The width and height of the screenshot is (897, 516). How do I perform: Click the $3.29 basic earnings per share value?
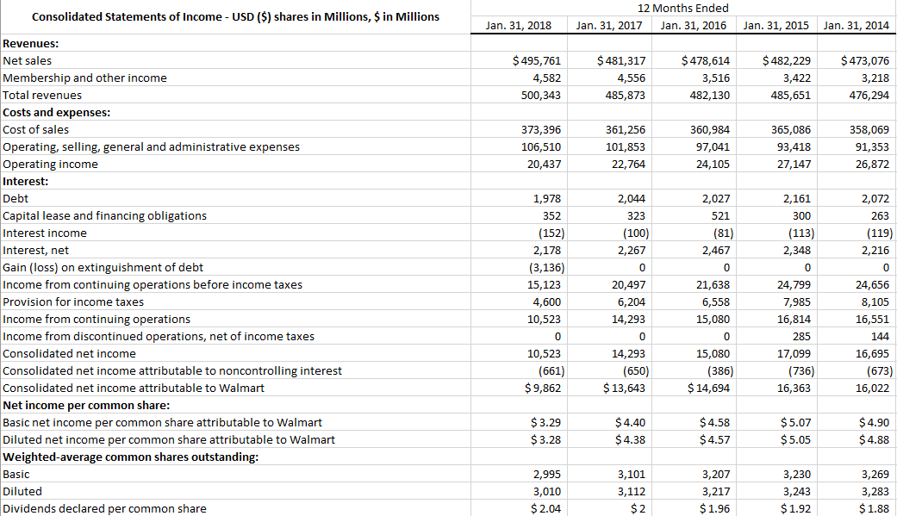pyautogui.click(x=546, y=422)
